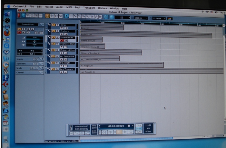Image resolution: width=226 pixels, height=148 pixels.
Task: Click the Record button in transport panel
Action: [131, 132]
